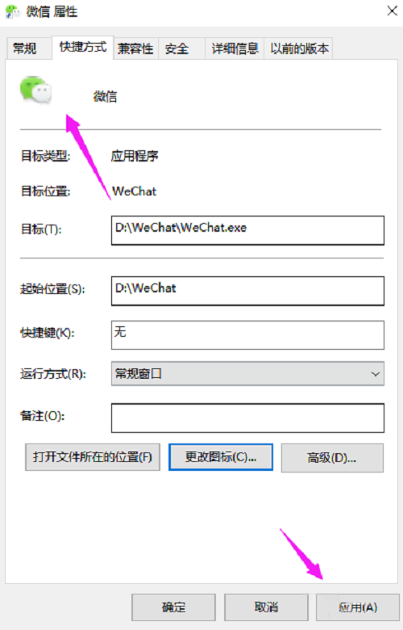Viewport: 403px width, 630px height.
Task: Close the 微信 属性 dialog window
Action: click(392, 10)
